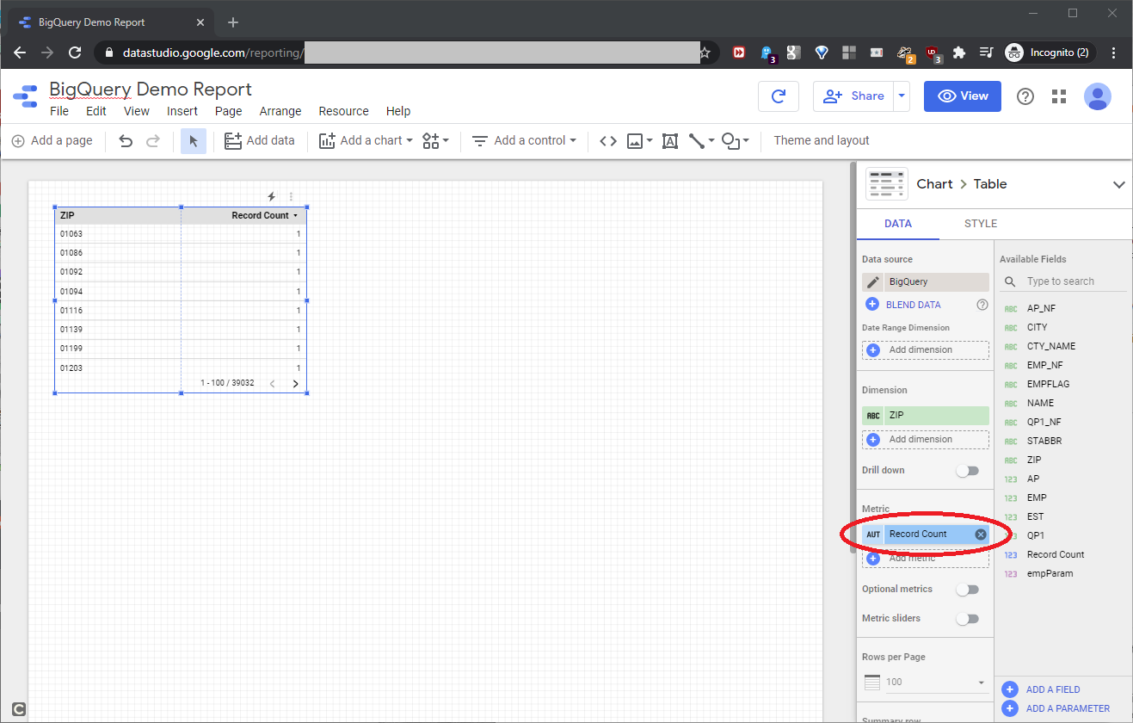Screen dimensions: 1133x723
Task: Open Theme and layout
Action: (822, 141)
